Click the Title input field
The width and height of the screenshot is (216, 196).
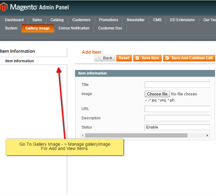177,85
